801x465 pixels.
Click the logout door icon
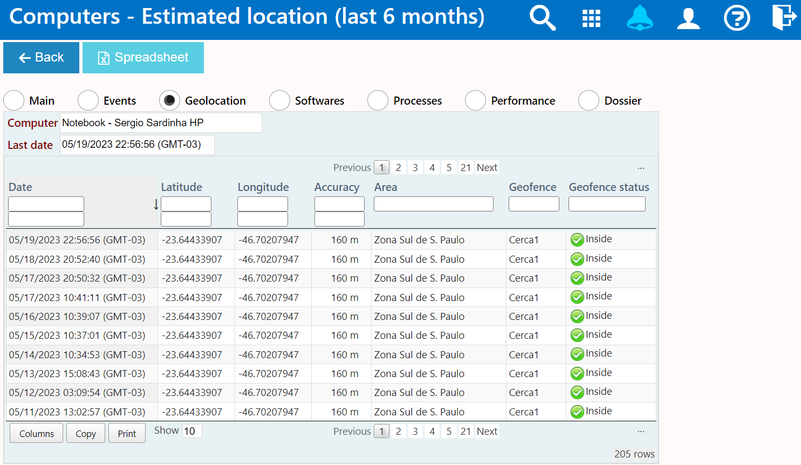[x=784, y=17]
